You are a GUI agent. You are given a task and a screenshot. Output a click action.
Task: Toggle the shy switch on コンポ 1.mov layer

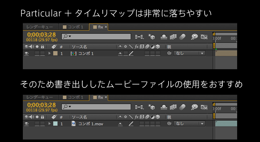point(120,123)
